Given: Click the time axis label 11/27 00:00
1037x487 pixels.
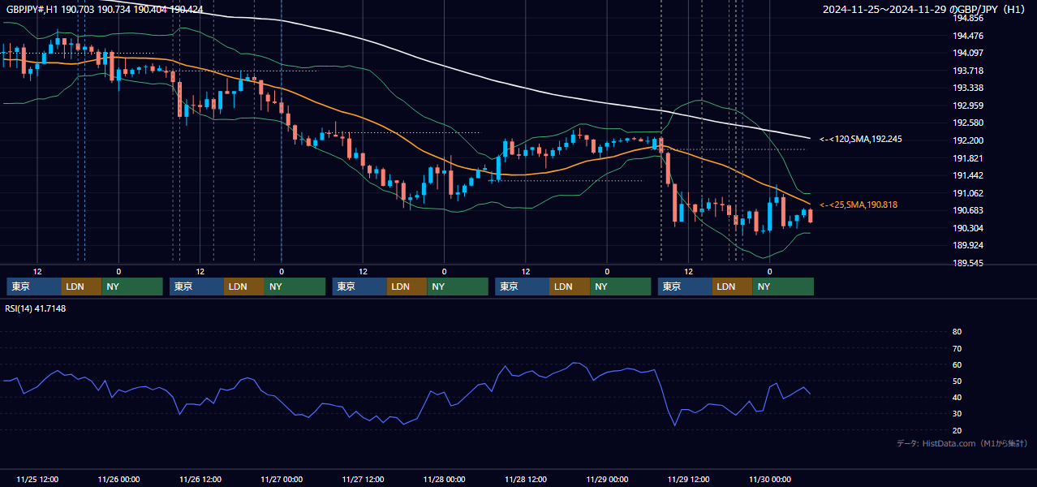Looking at the screenshot, I should click(x=282, y=480).
